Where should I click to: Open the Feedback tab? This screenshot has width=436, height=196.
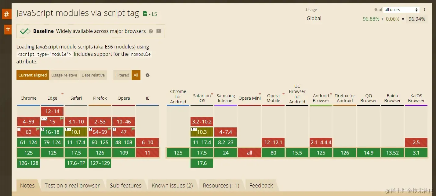261,185
